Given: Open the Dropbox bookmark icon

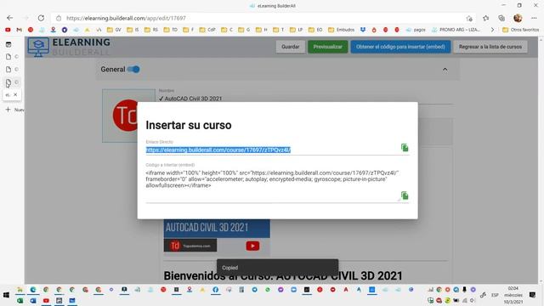Looking at the screenshot, I should coord(363,30).
